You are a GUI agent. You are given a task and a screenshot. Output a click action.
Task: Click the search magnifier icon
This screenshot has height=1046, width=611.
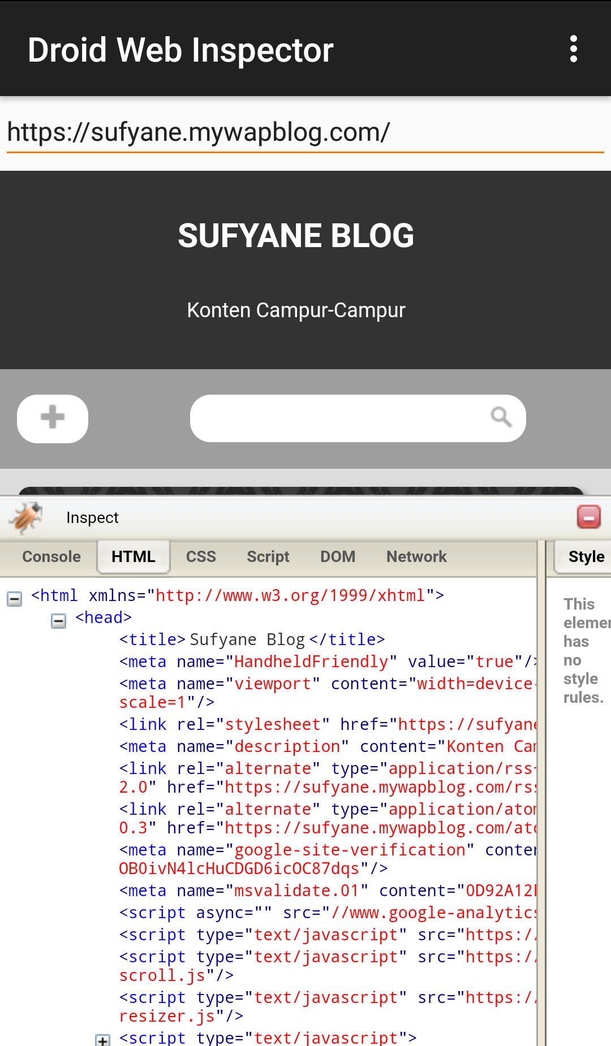(501, 418)
